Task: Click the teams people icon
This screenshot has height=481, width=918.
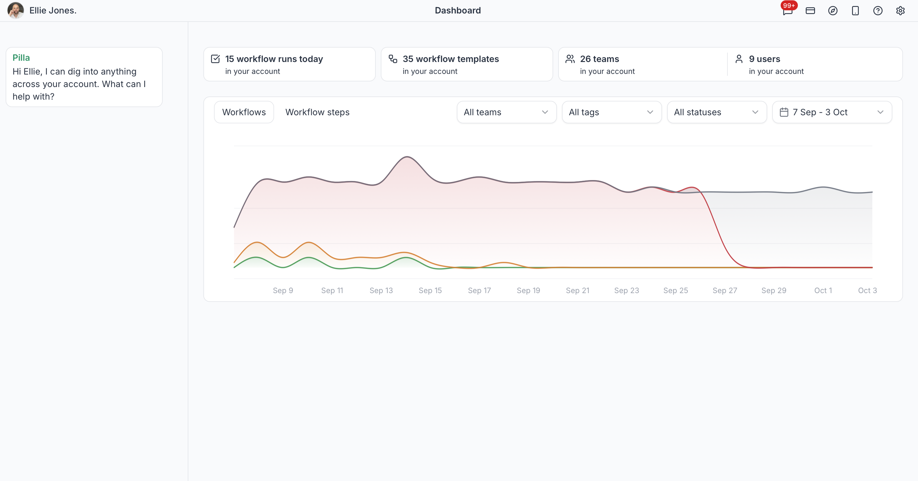Action: click(570, 59)
